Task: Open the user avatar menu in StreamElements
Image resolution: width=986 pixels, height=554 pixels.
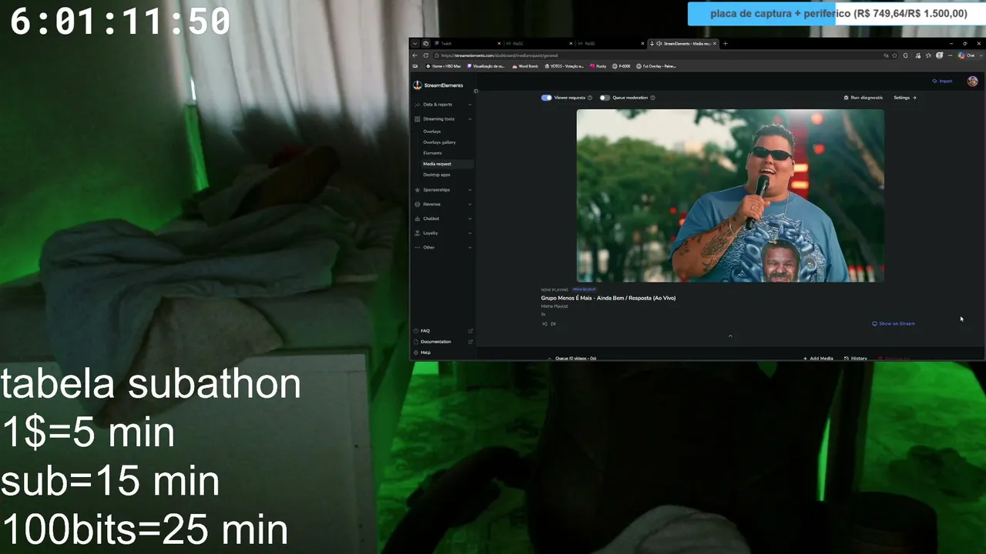Action: point(972,82)
